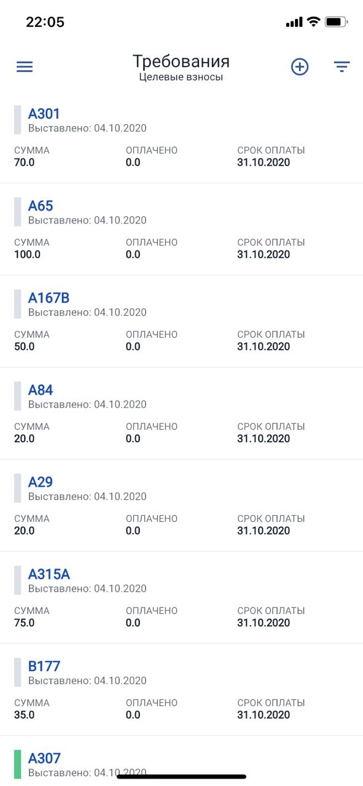
Task: Tap the add new requirement plus icon
Action: (x=300, y=67)
